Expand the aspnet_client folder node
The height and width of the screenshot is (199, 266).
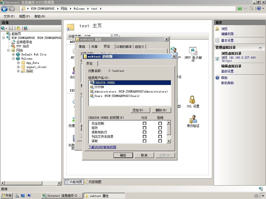tap(18, 67)
